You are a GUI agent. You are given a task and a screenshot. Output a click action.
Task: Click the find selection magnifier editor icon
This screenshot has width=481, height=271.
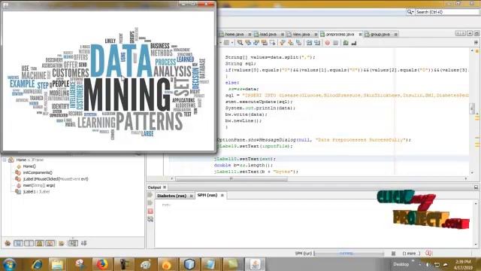(x=240, y=43)
